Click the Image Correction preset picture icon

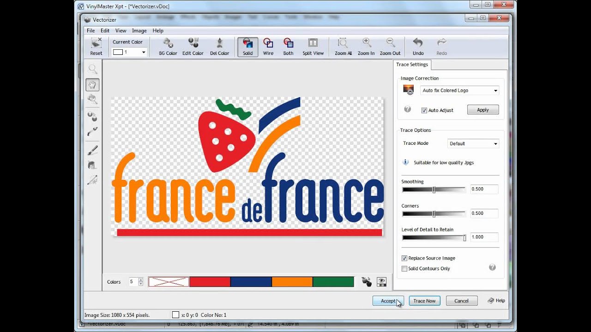[408, 90]
